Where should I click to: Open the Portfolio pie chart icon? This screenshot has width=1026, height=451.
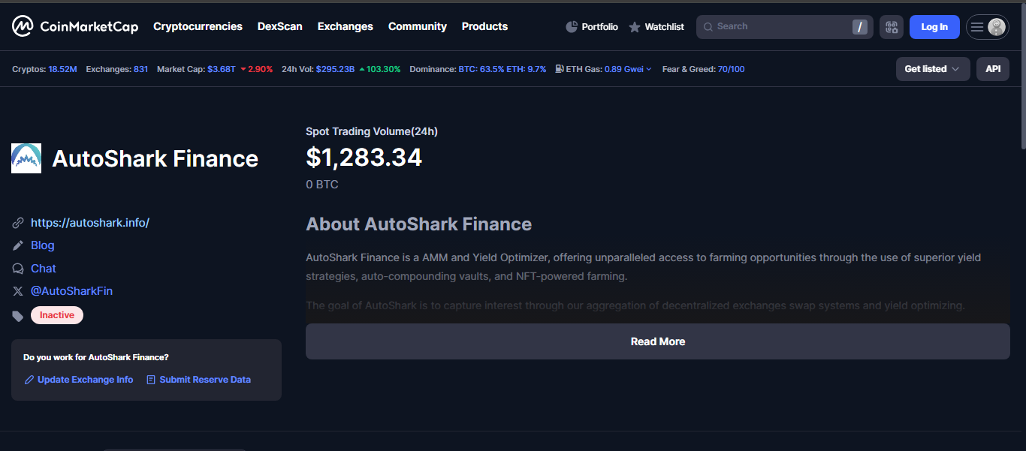pyautogui.click(x=572, y=27)
